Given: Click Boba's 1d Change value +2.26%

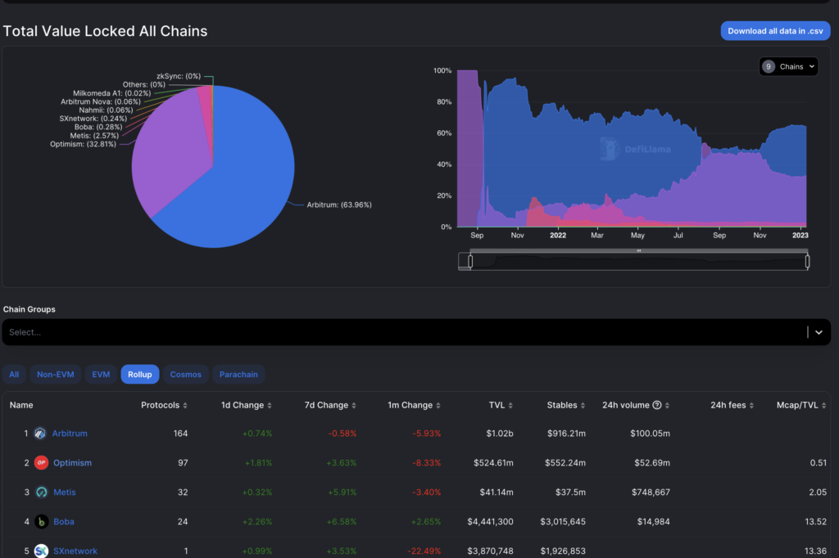Looking at the screenshot, I should pos(256,522).
